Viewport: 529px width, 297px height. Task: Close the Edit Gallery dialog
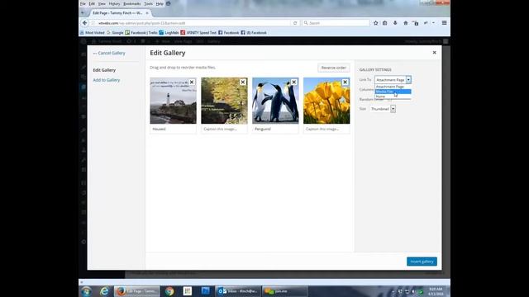coord(434,53)
